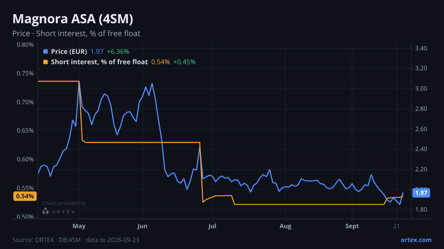Click the 2.60 right axis price label
Image resolution: width=444 pixels, height=249 pixels.
[x=421, y=129]
